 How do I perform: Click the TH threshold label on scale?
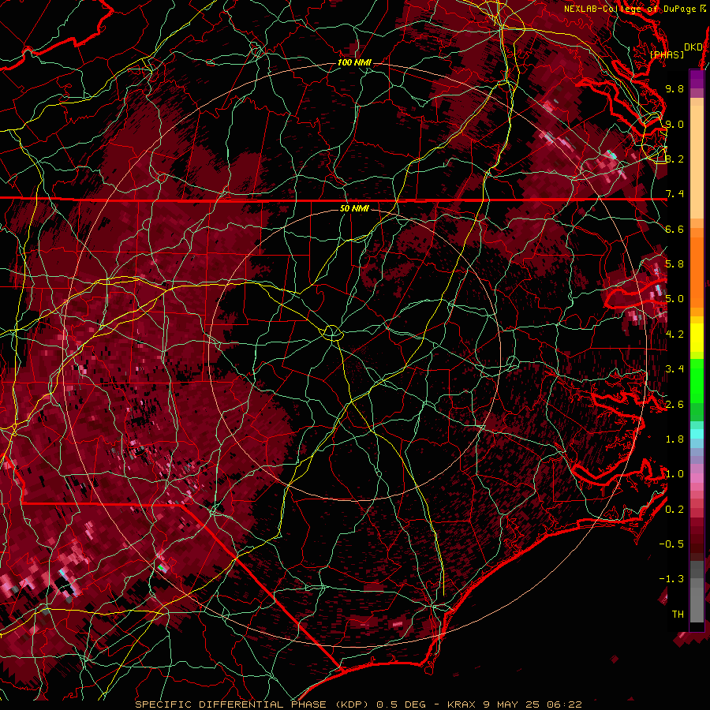click(678, 615)
